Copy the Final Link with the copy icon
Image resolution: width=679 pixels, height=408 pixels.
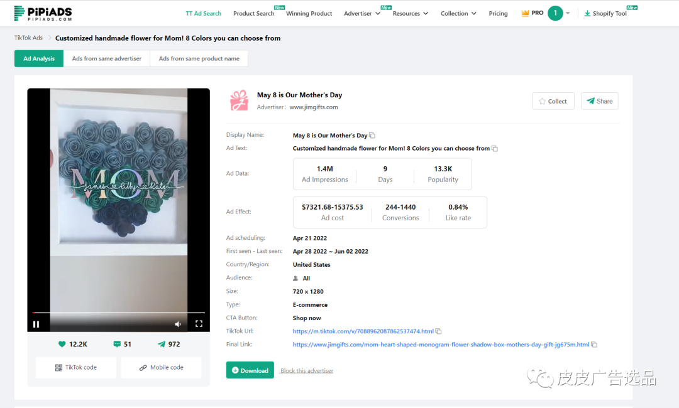coord(594,345)
